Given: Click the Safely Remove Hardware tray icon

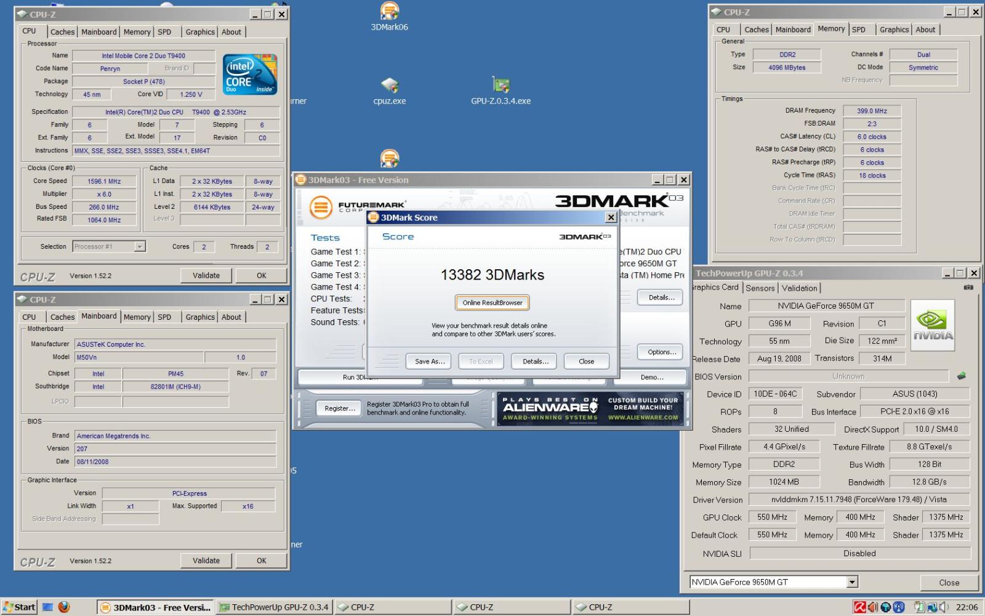Looking at the screenshot, I should click(919, 607).
